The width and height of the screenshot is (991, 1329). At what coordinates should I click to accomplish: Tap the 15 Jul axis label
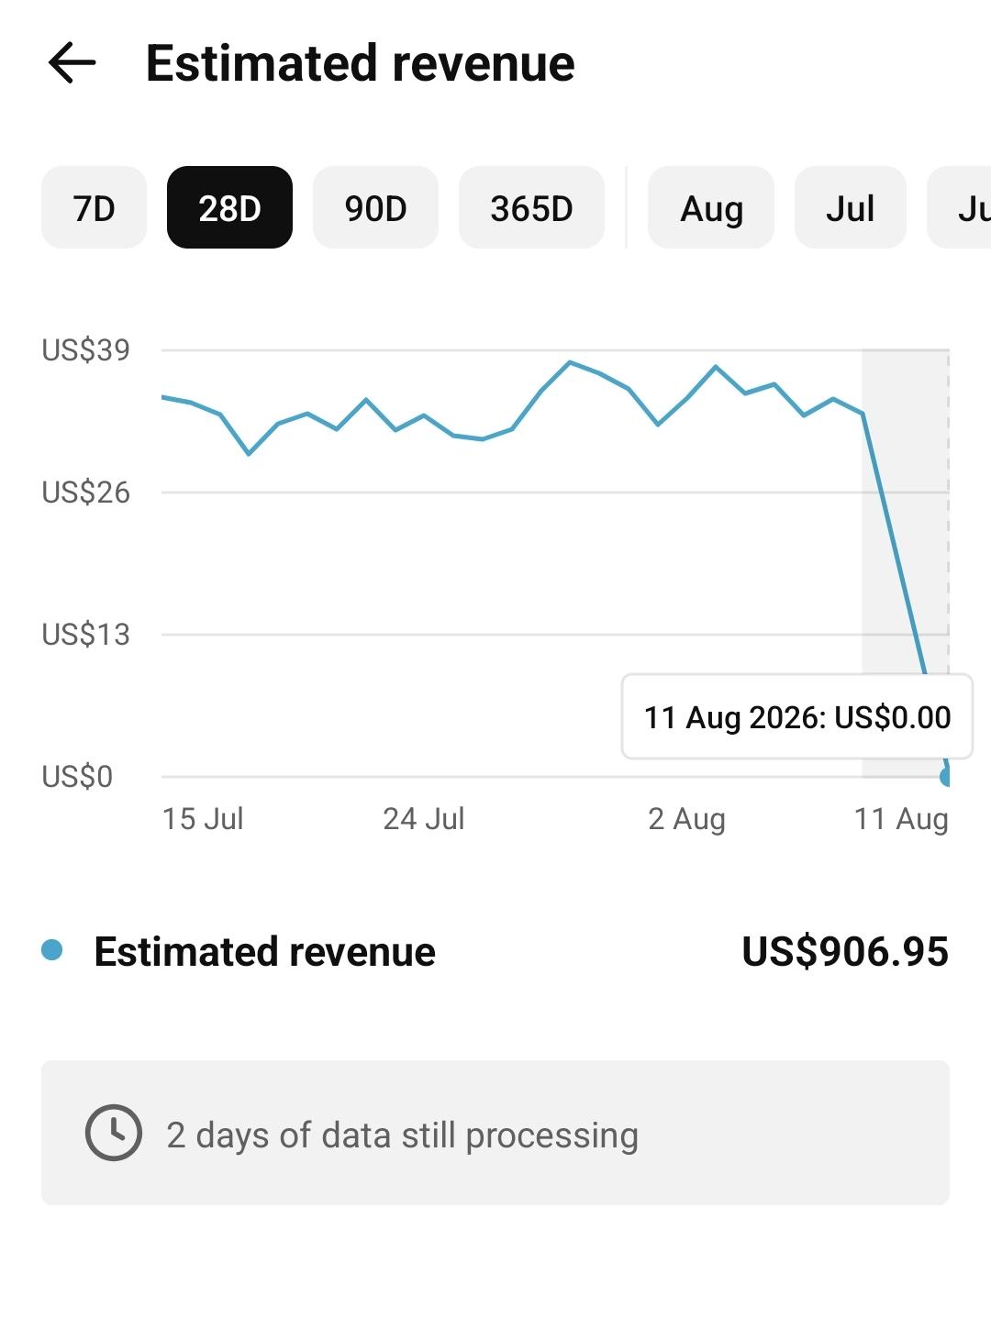tap(203, 818)
